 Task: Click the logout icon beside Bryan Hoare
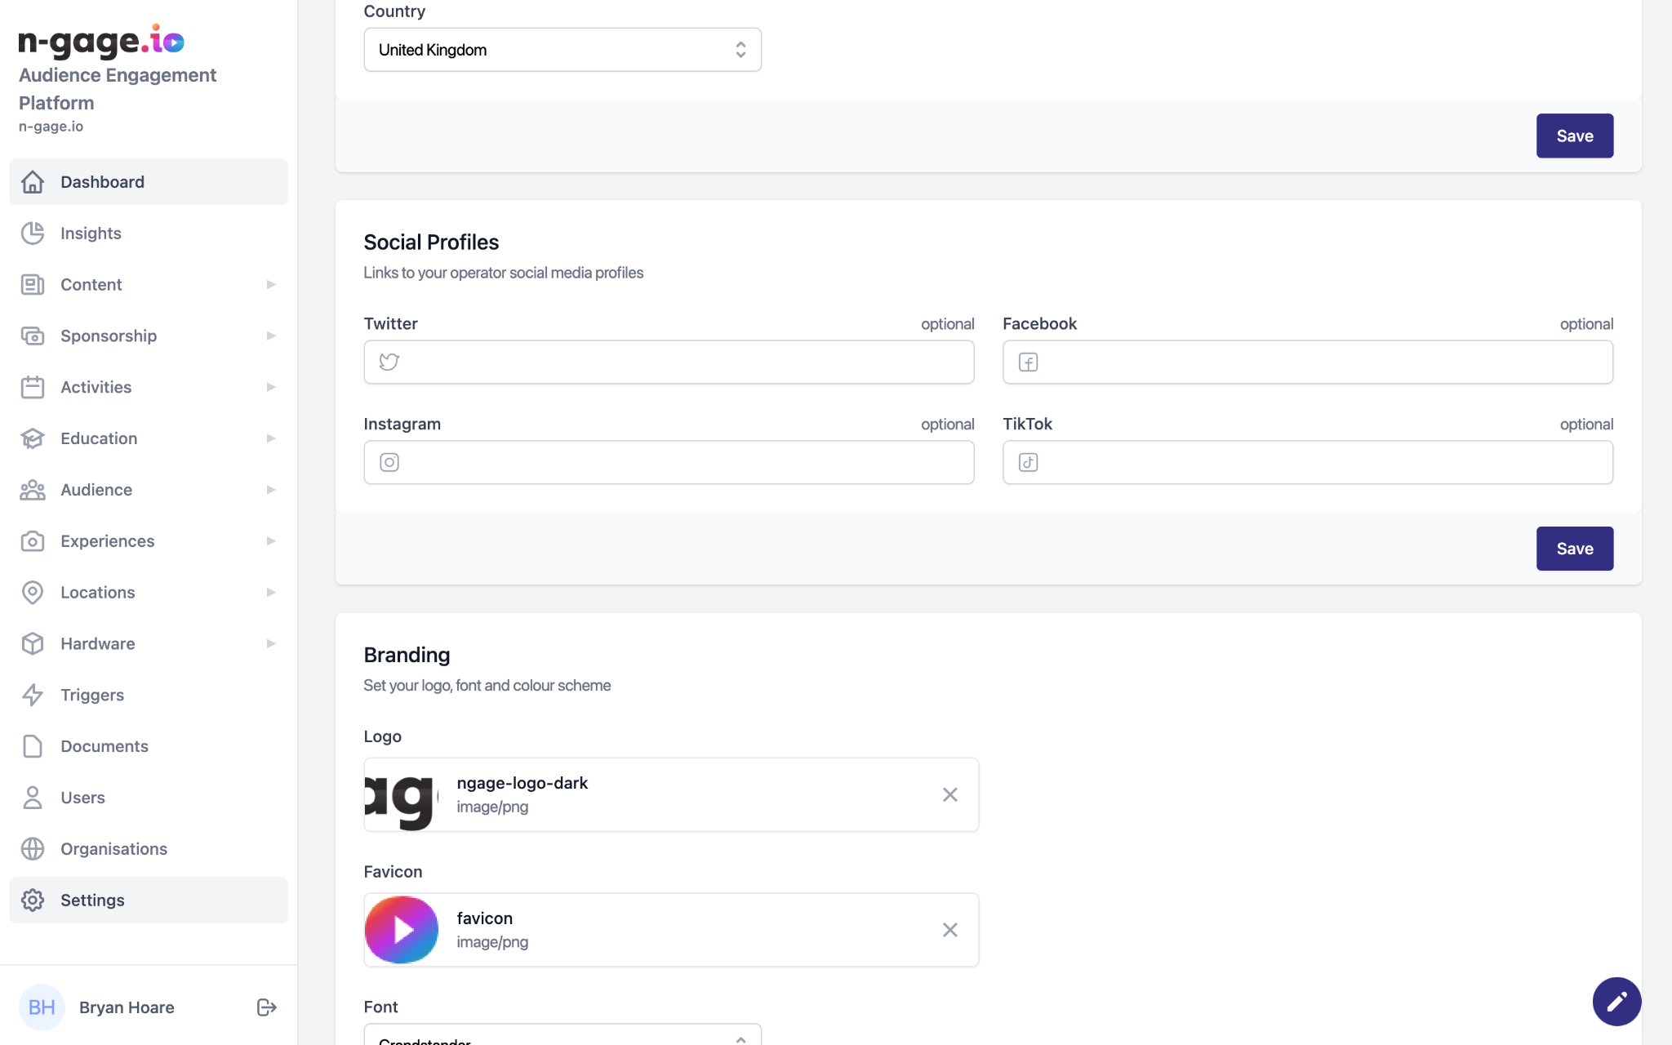266,1007
